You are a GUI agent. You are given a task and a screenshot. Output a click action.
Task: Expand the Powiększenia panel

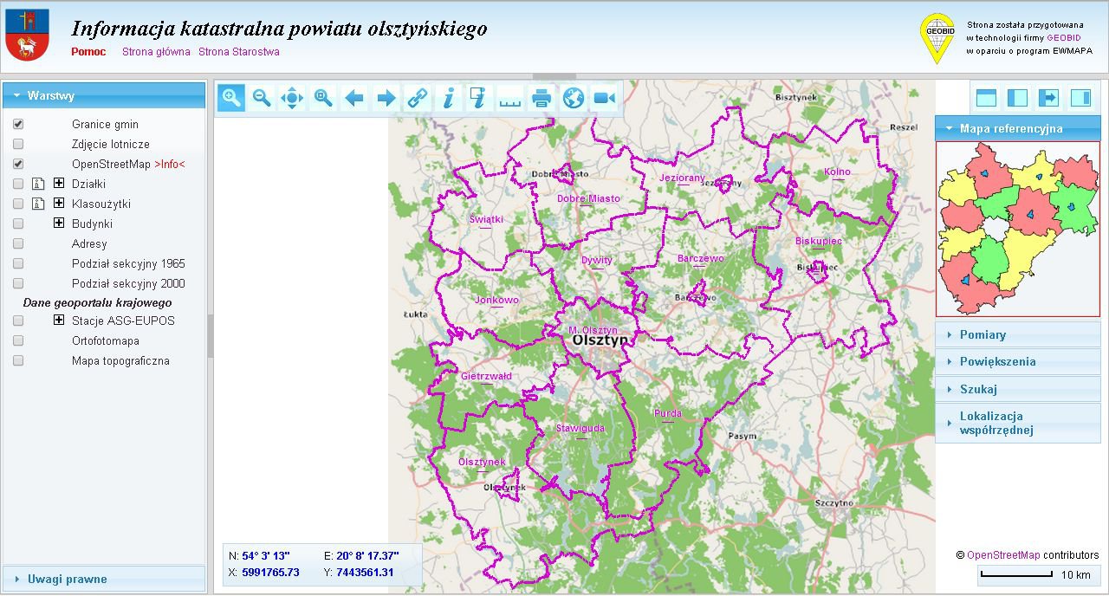1017,361
